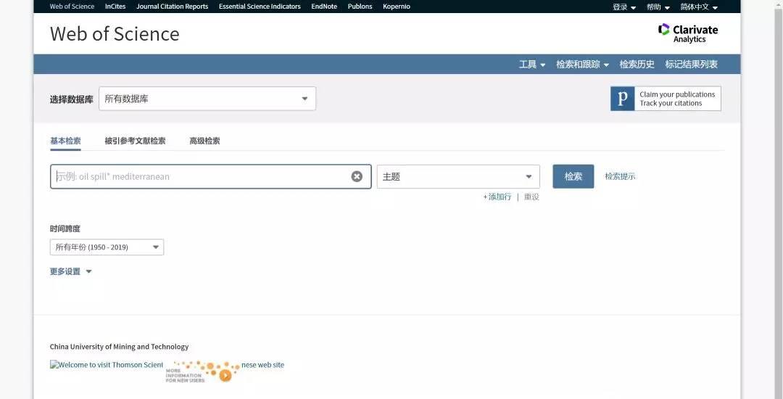This screenshot has width=783, height=399.
Task: Click the 选择数据库 label
Action: (x=71, y=99)
